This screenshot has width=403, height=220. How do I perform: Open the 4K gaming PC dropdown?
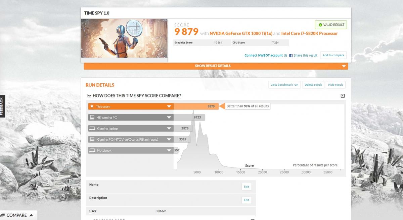point(169,118)
